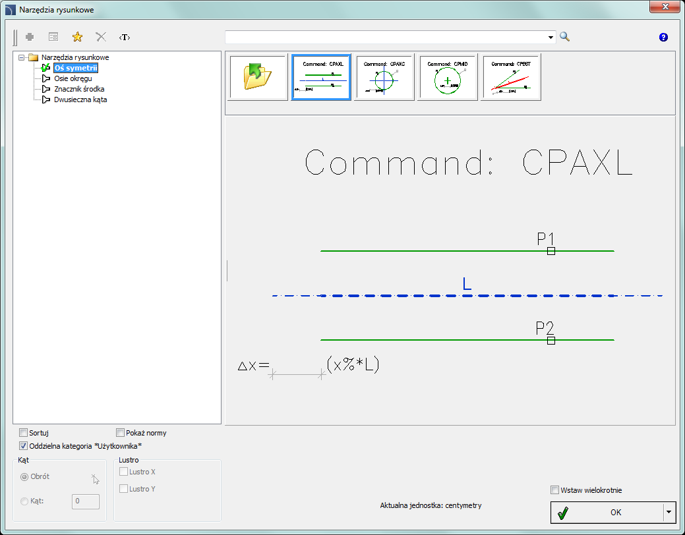The height and width of the screenshot is (535, 685).
Task: Click the OK button
Action: pos(607,513)
